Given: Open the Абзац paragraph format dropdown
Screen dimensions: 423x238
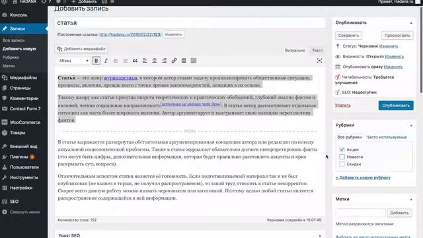Looking at the screenshot, I should click(73, 61).
